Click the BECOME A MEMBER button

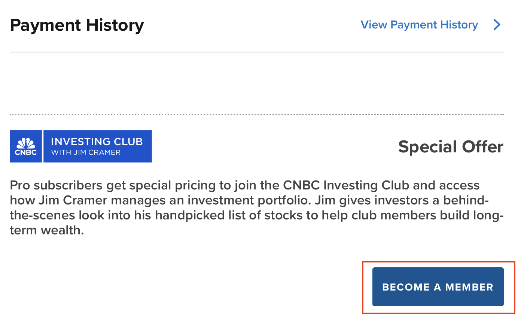438,287
